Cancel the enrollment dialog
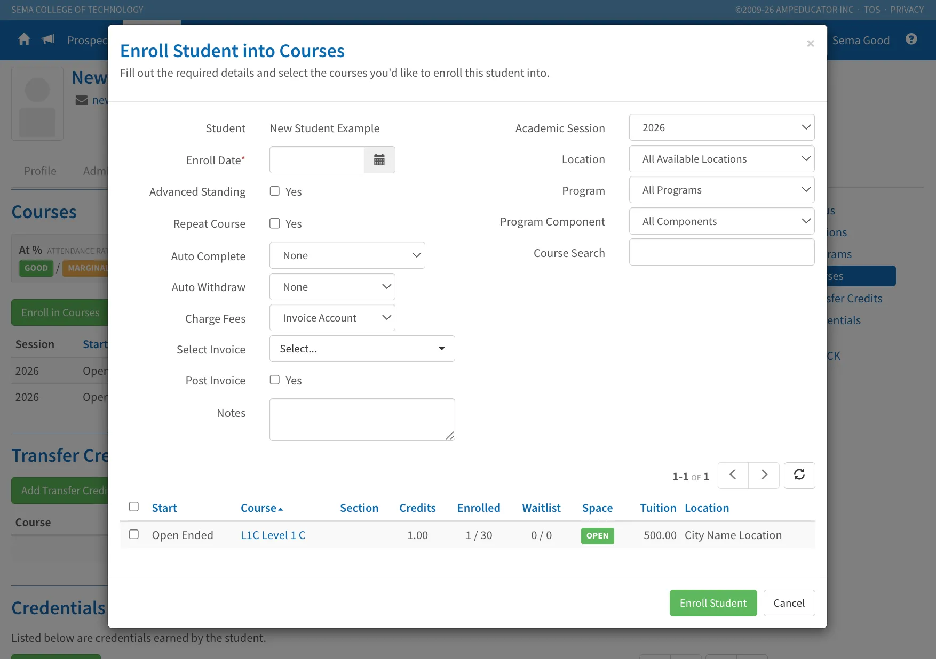The height and width of the screenshot is (659, 936). click(x=789, y=603)
